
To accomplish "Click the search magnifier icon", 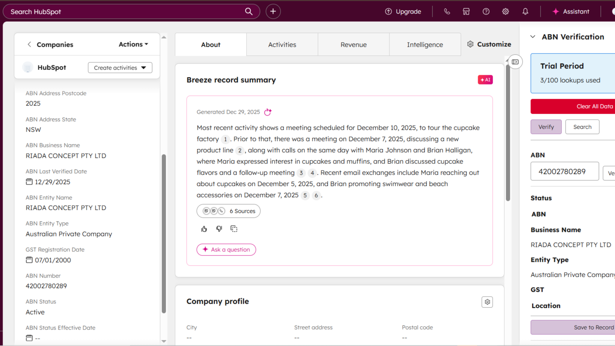I will click(249, 12).
